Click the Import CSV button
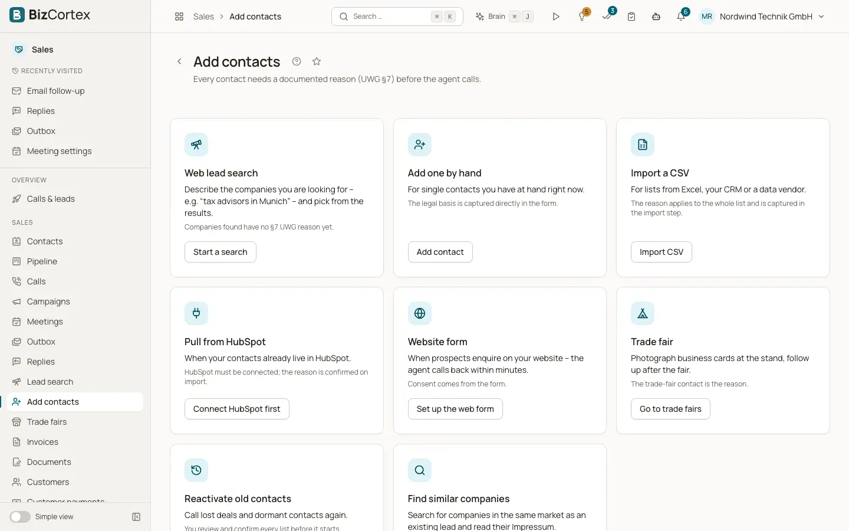 (662, 252)
